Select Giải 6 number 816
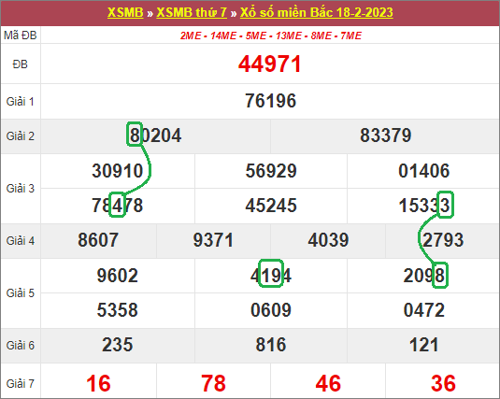 (x=271, y=345)
